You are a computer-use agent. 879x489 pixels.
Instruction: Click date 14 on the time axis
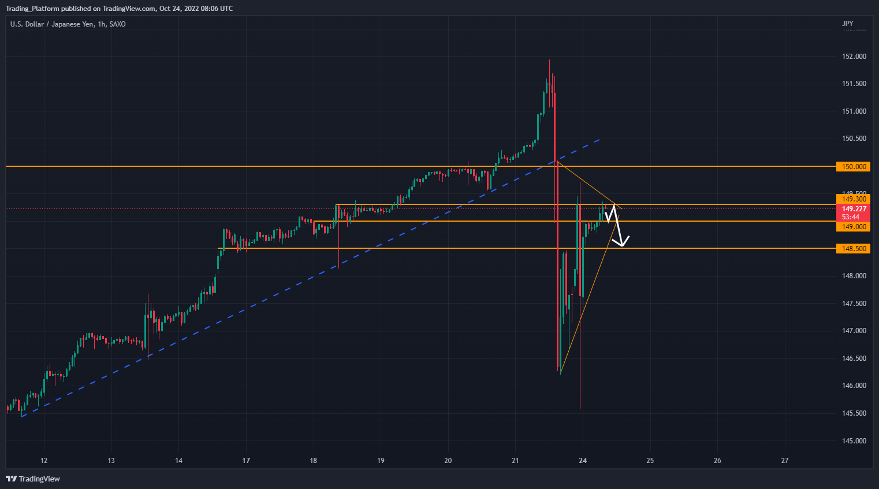click(x=178, y=461)
